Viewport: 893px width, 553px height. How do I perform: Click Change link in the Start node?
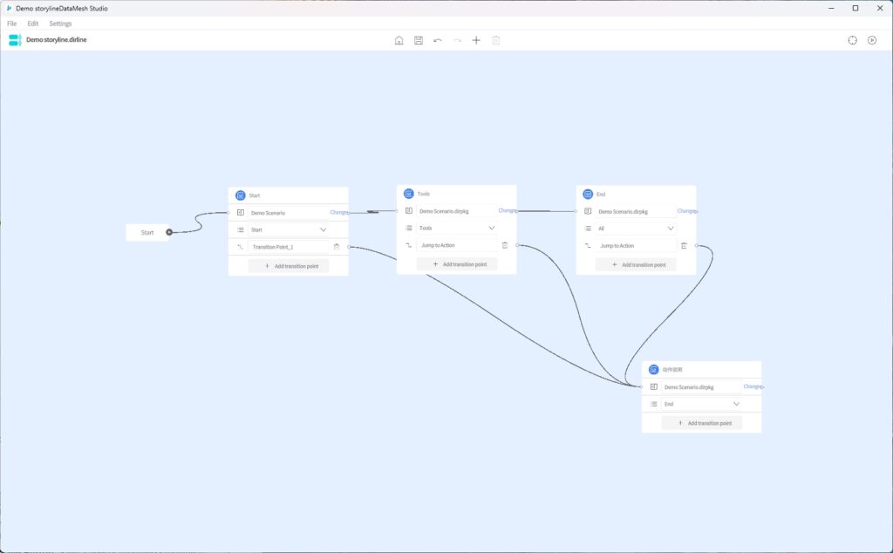[x=338, y=211]
